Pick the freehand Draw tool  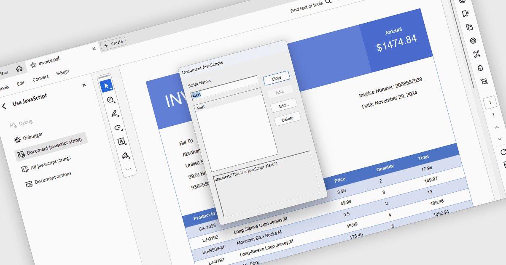(x=118, y=127)
